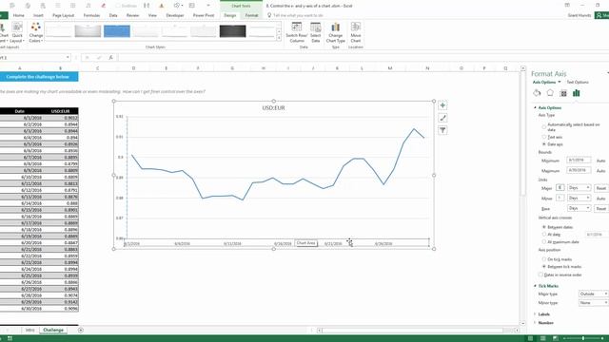Open the Select Data dialog
The height and width of the screenshot is (342, 609).
pos(315,32)
